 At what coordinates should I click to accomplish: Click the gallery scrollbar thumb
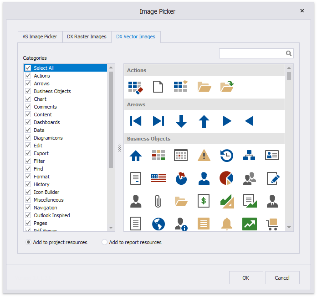289,76
